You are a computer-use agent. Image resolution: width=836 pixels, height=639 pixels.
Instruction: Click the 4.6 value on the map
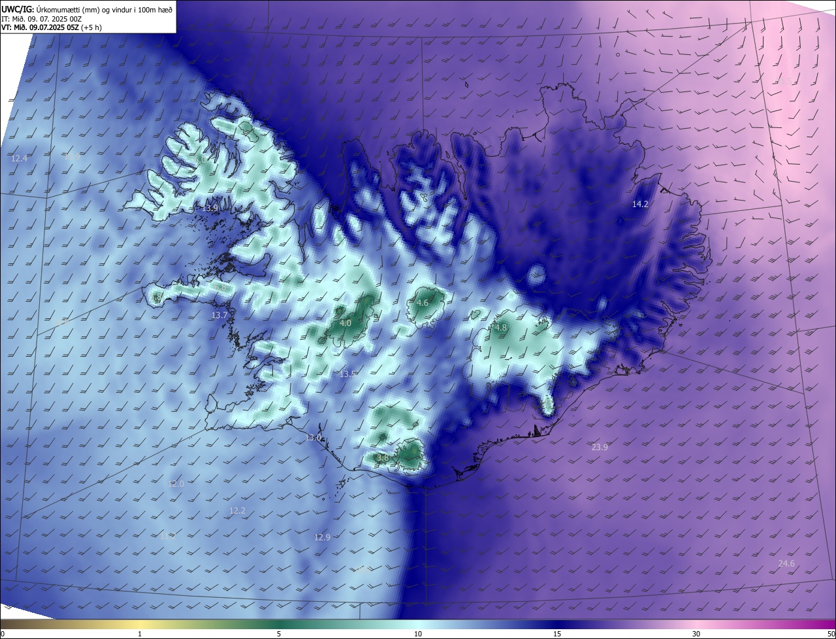(423, 303)
